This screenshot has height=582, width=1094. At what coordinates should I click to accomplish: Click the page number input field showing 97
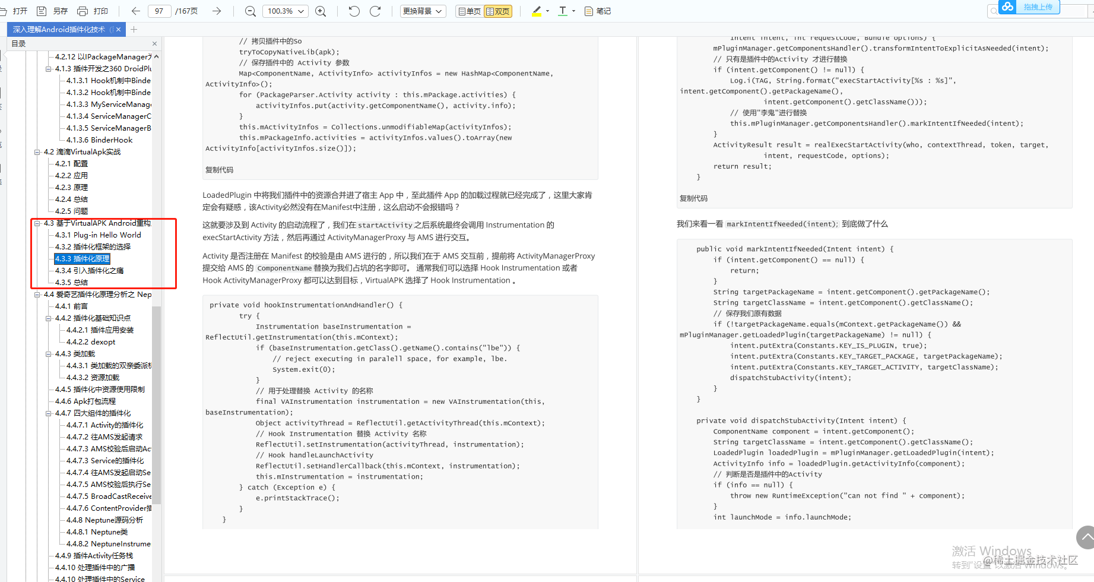tap(159, 11)
